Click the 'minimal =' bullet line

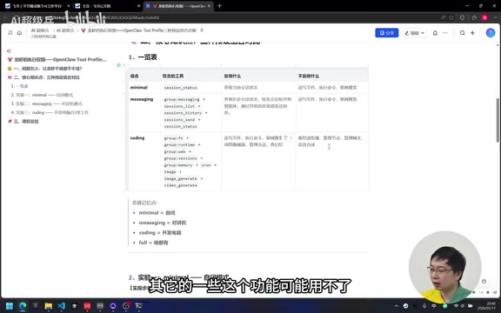[x=157, y=213]
